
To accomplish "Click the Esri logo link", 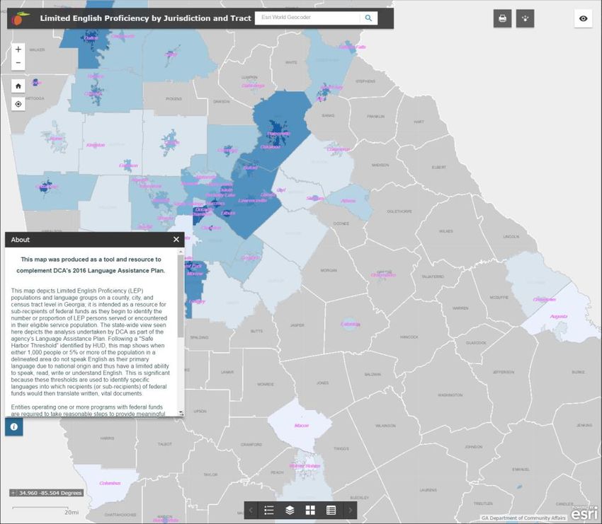I will click(583, 512).
